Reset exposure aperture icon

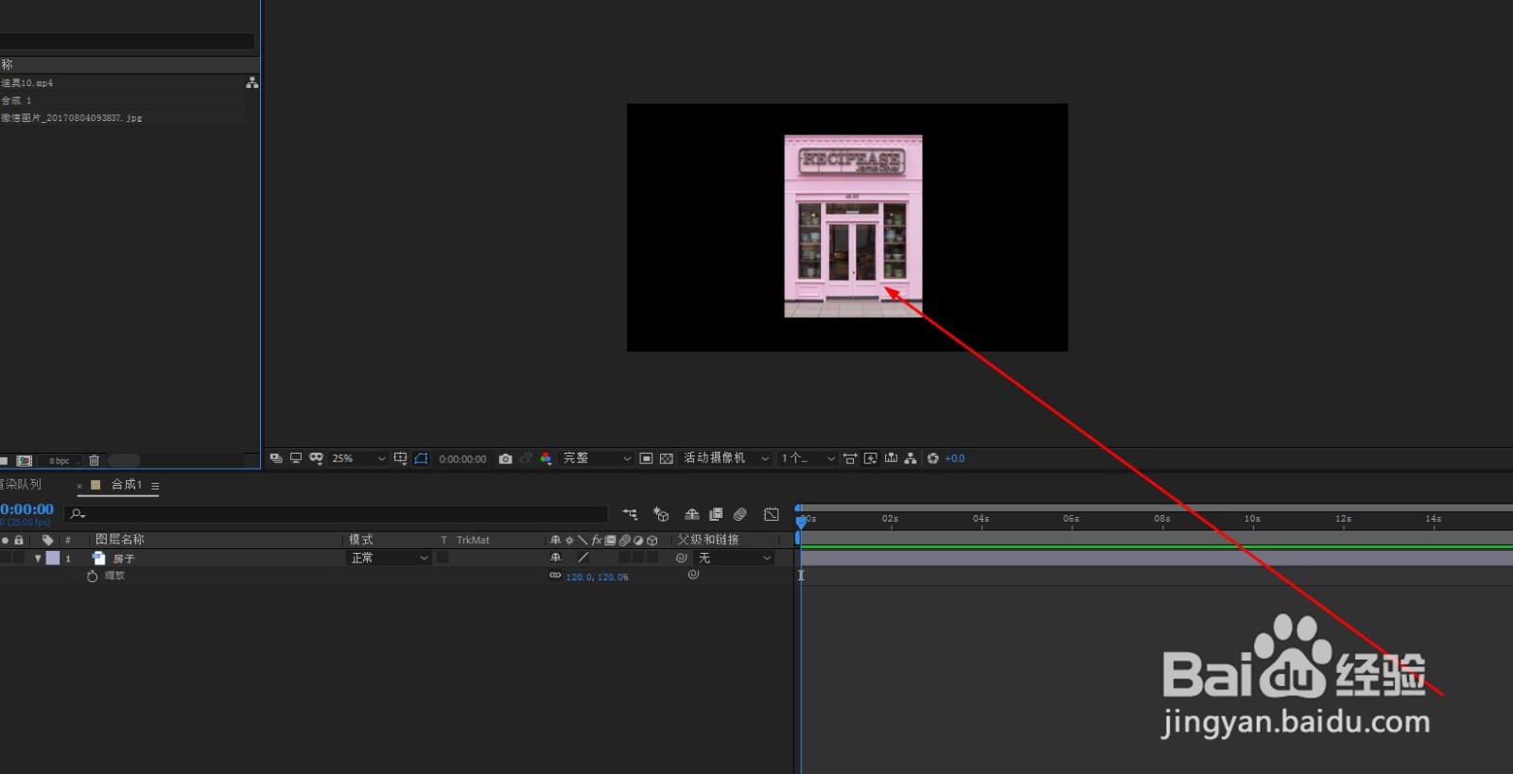933,458
